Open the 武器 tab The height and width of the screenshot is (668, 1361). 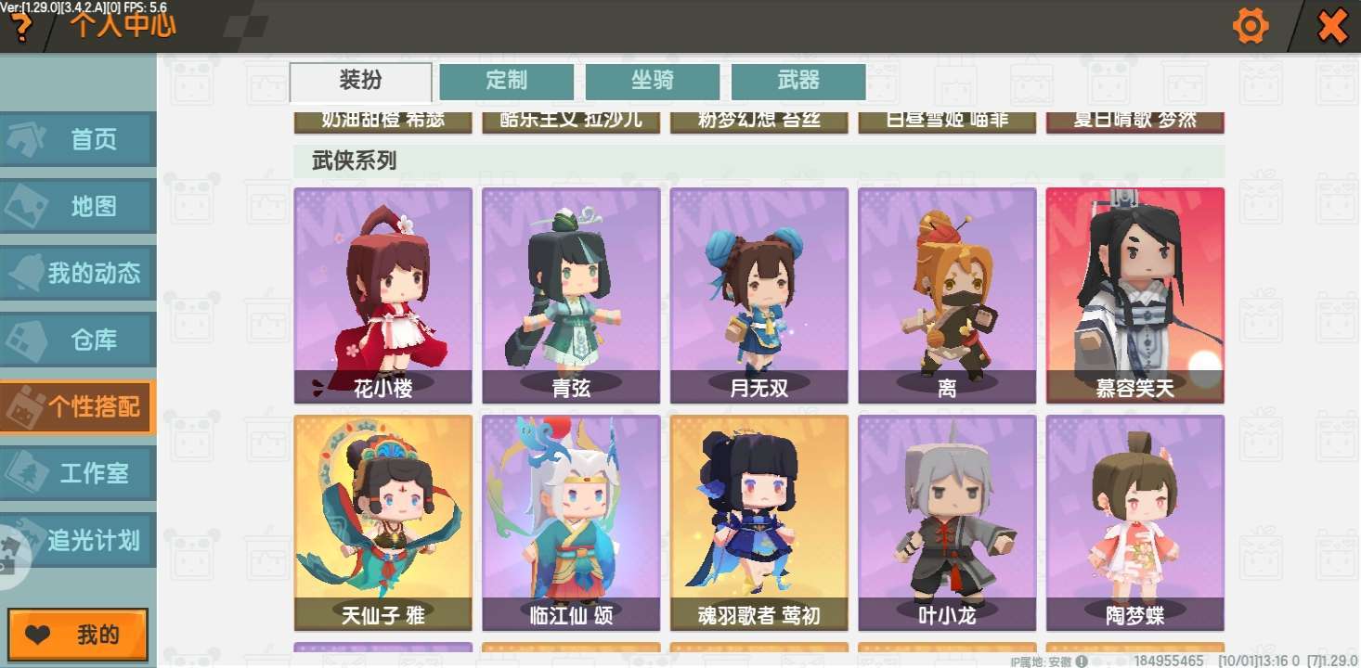pyautogui.click(x=798, y=81)
